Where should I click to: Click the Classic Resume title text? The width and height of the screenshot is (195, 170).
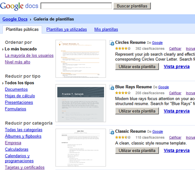[130, 132]
